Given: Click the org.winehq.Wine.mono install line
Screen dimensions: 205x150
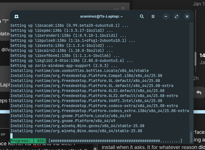Looking at the screenshot, I should click(x=76, y=131).
